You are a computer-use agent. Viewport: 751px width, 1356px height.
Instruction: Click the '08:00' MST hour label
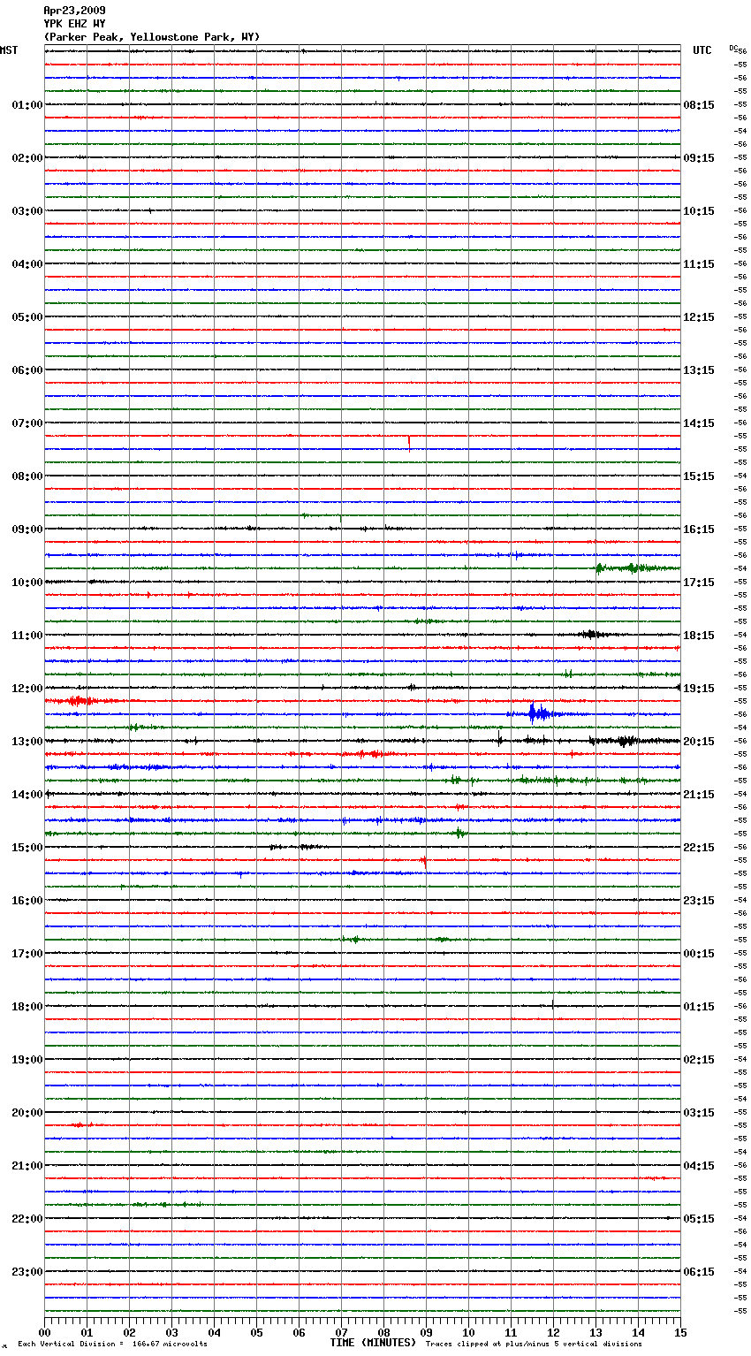[x=27, y=476]
